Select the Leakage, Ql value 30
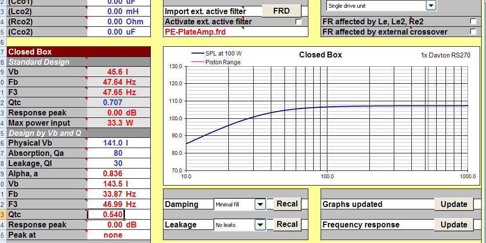The image size is (486, 243). (119, 164)
